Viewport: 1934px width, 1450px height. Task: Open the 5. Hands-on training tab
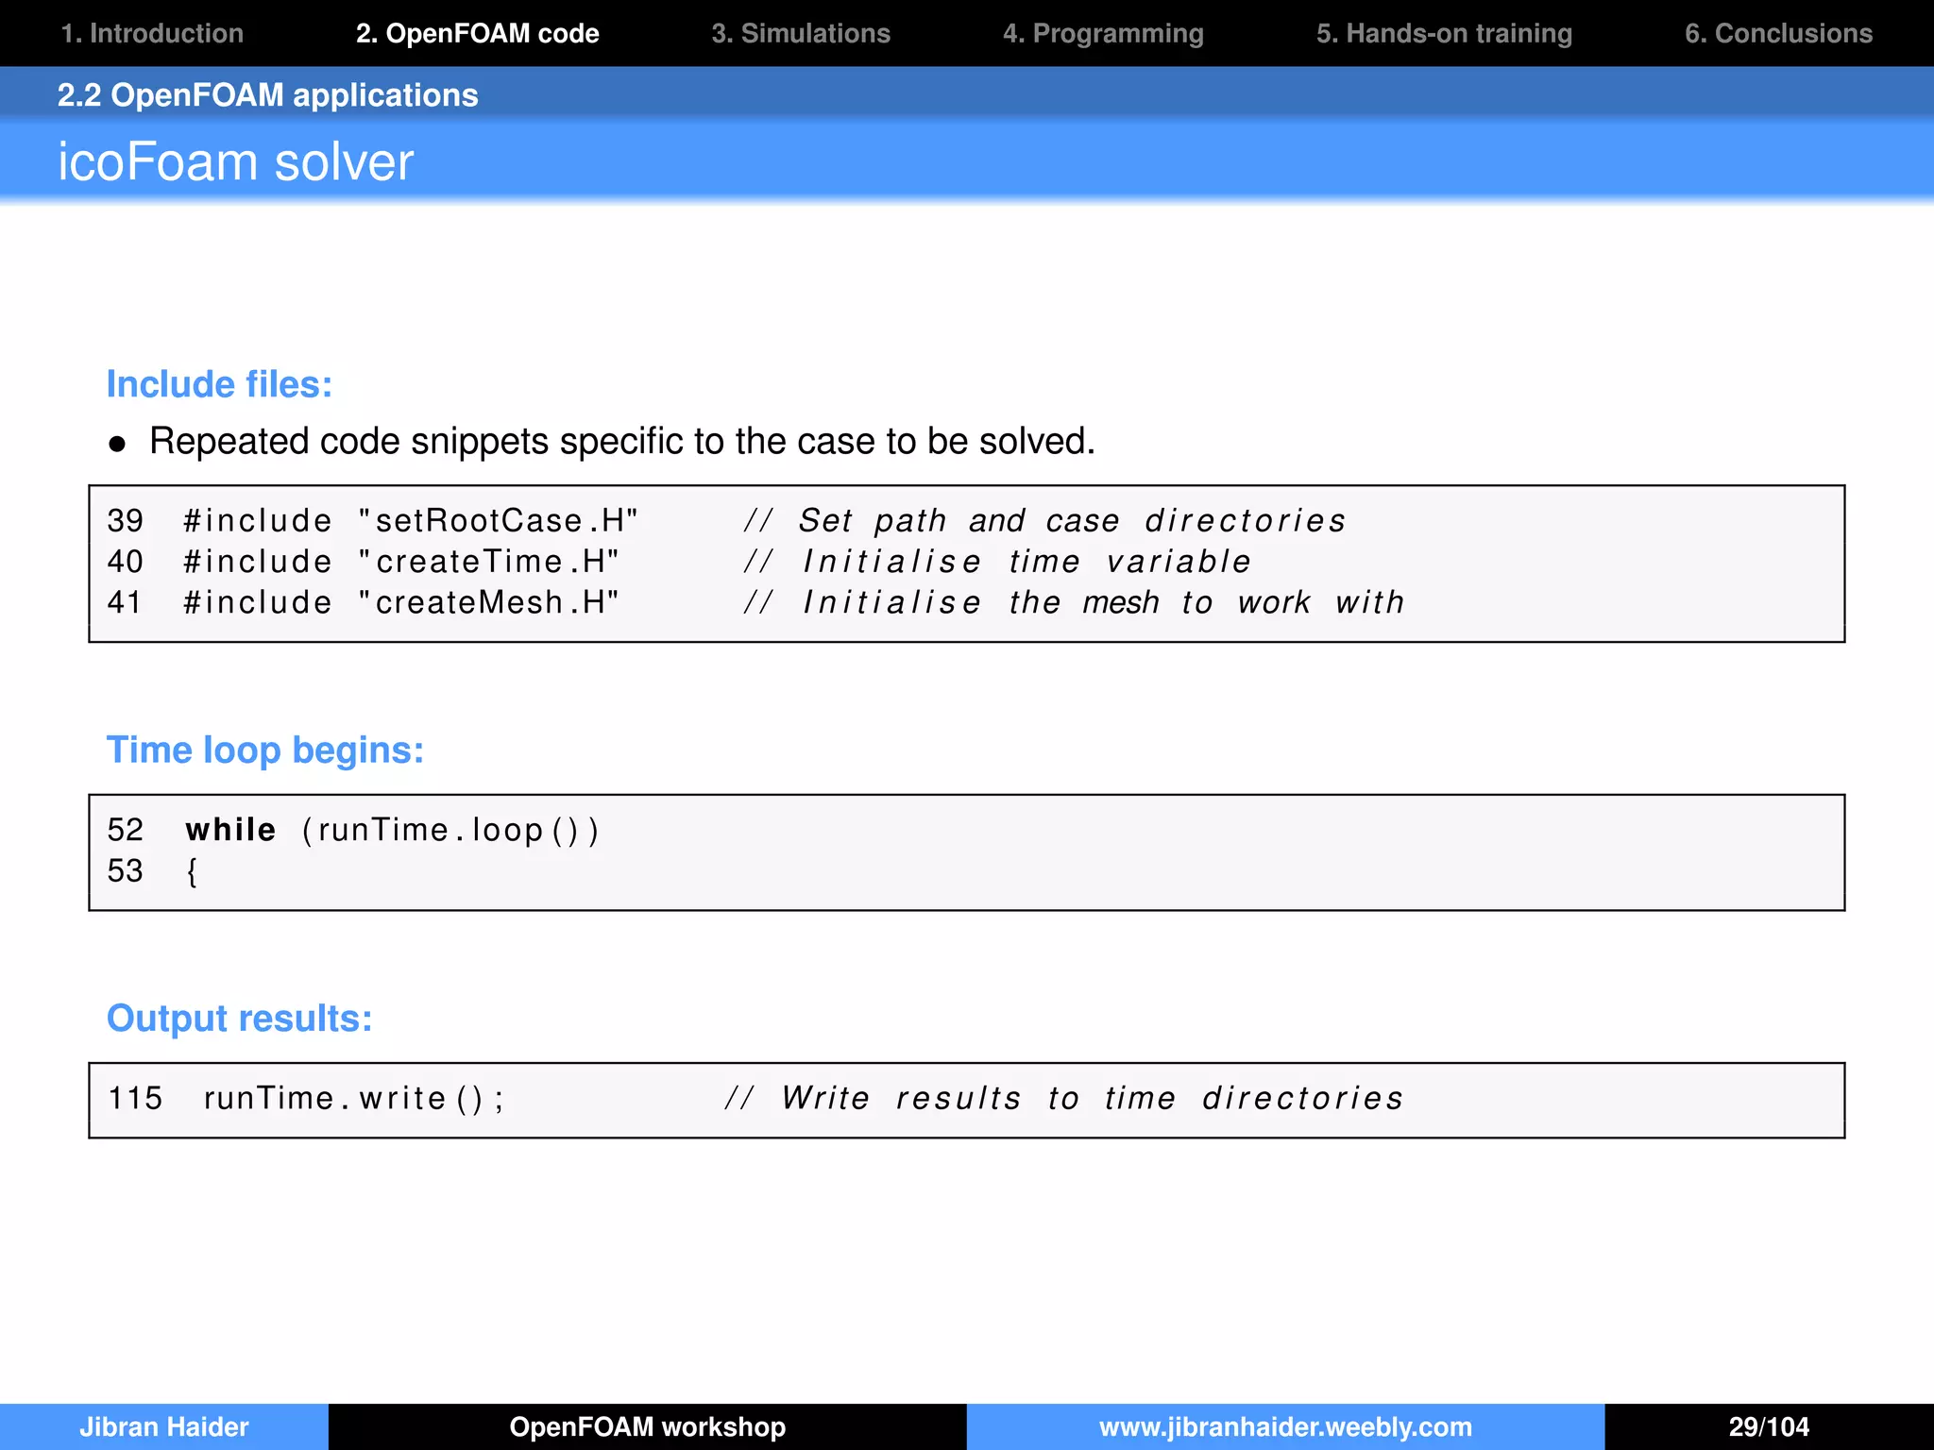(x=1444, y=33)
